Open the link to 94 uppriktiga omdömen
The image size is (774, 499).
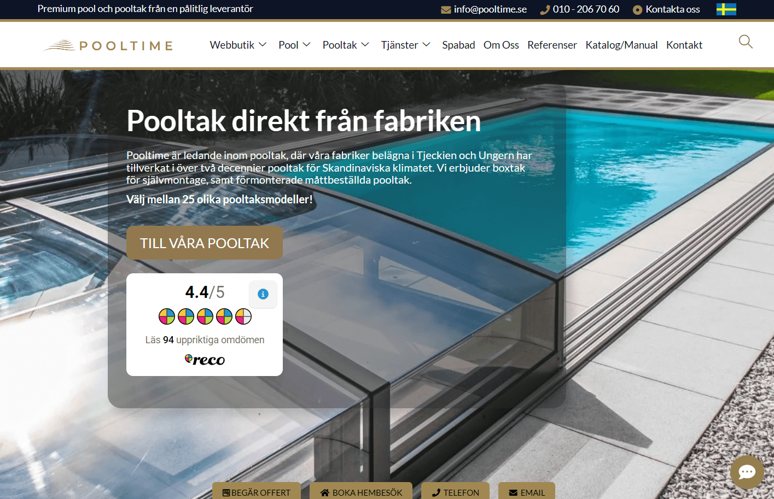(x=205, y=339)
